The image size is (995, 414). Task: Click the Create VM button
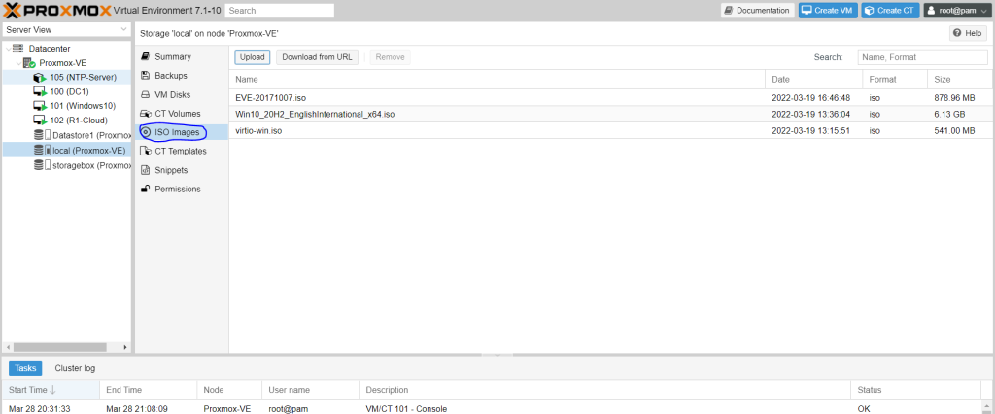828,10
